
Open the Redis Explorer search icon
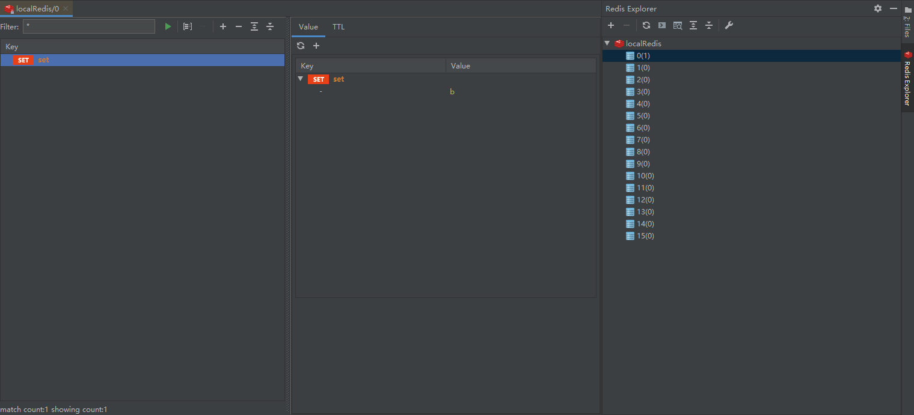pos(678,25)
